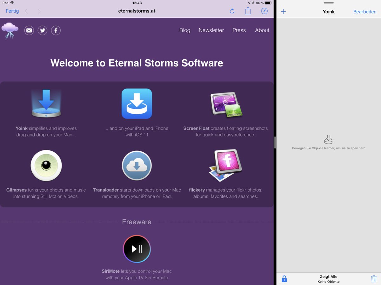The image size is (381, 285).
Task: Tap Bearbeiten in the Yoink panel
Action: click(x=365, y=12)
